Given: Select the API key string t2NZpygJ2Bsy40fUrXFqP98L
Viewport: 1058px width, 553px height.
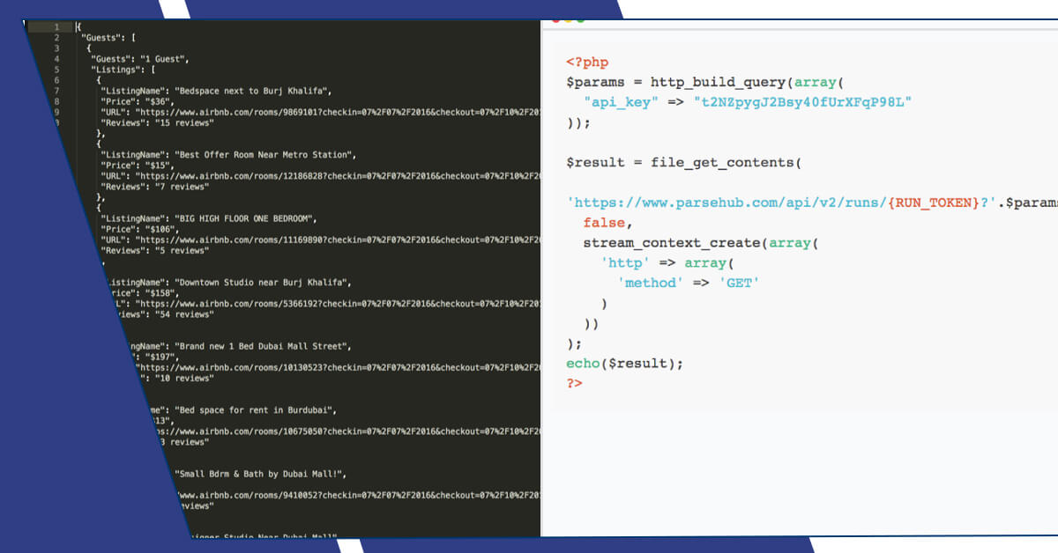Looking at the screenshot, I should click(802, 102).
